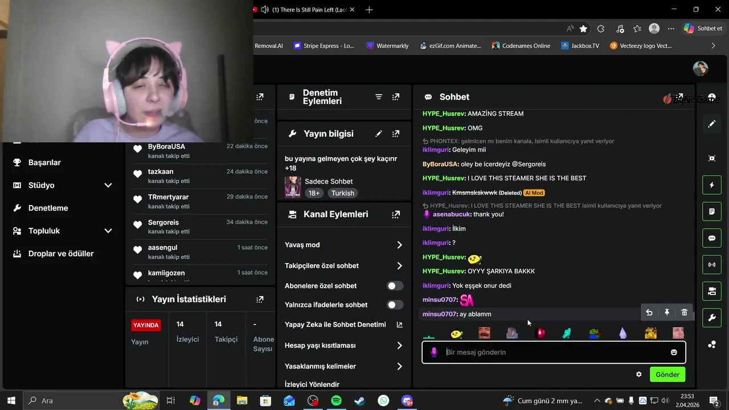Click the favorites star in address bar

(x=583, y=28)
